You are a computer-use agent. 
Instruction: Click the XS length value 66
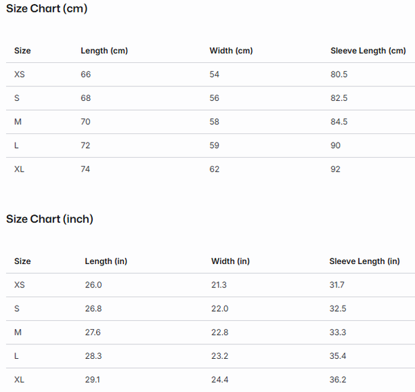(x=86, y=75)
